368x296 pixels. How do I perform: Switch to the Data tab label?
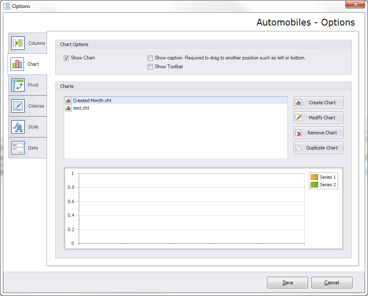point(33,148)
